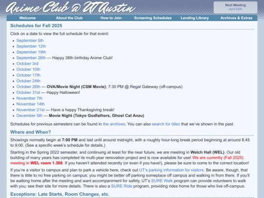Open the September 26th birthday schedule
The height and width of the screenshot is (198, 264).
tap(31, 58)
